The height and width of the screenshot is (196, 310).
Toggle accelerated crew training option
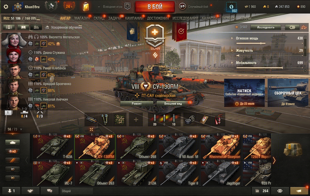pos(64,27)
